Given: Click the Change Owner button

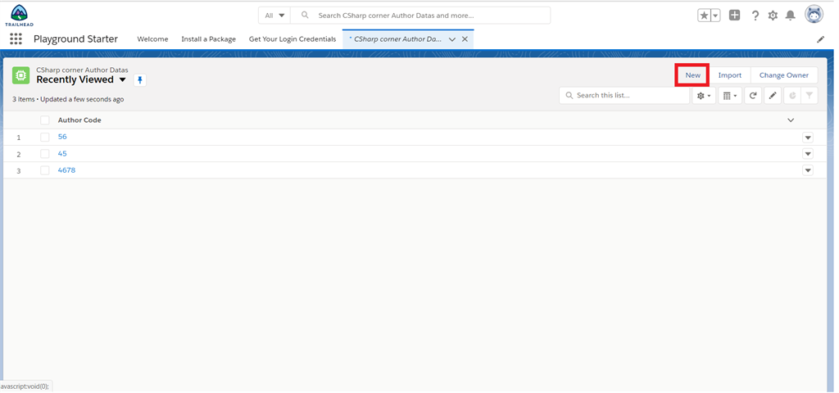Looking at the screenshot, I should [x=784, y=75].
